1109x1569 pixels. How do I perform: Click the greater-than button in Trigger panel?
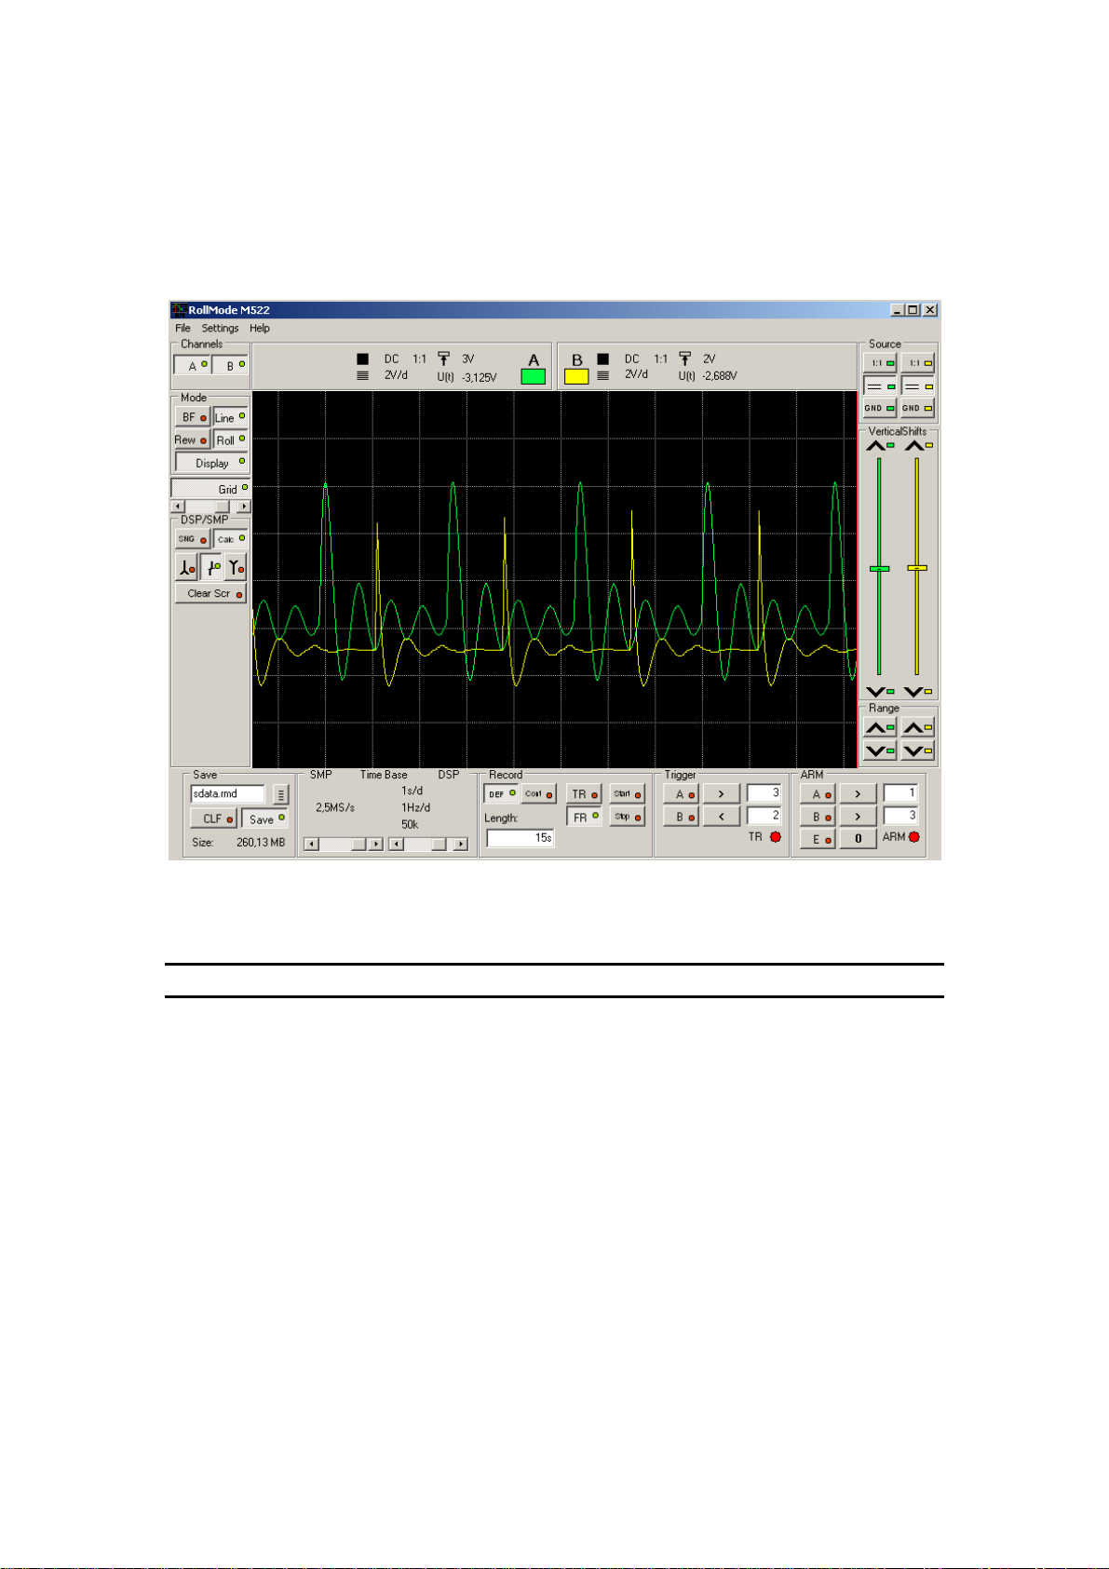pyautogui.click(x=721, y=794)
